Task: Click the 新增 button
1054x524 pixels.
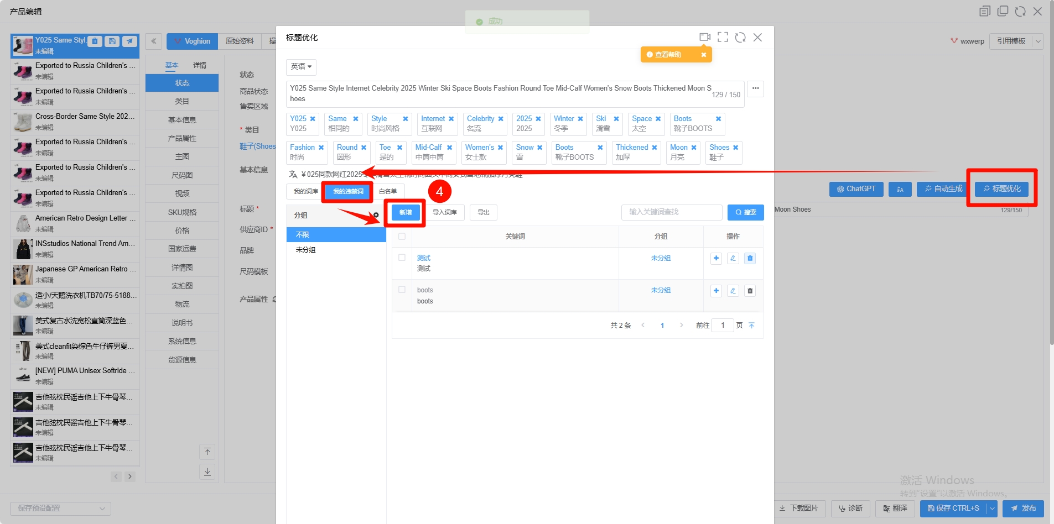Action: pos(406,213)
